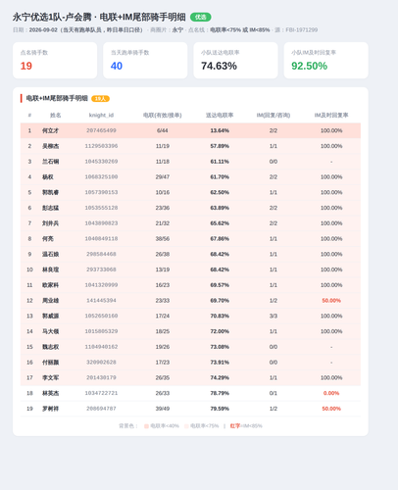
Task: Click the 39/49 call ratio cell
Action: click(163, 409)
